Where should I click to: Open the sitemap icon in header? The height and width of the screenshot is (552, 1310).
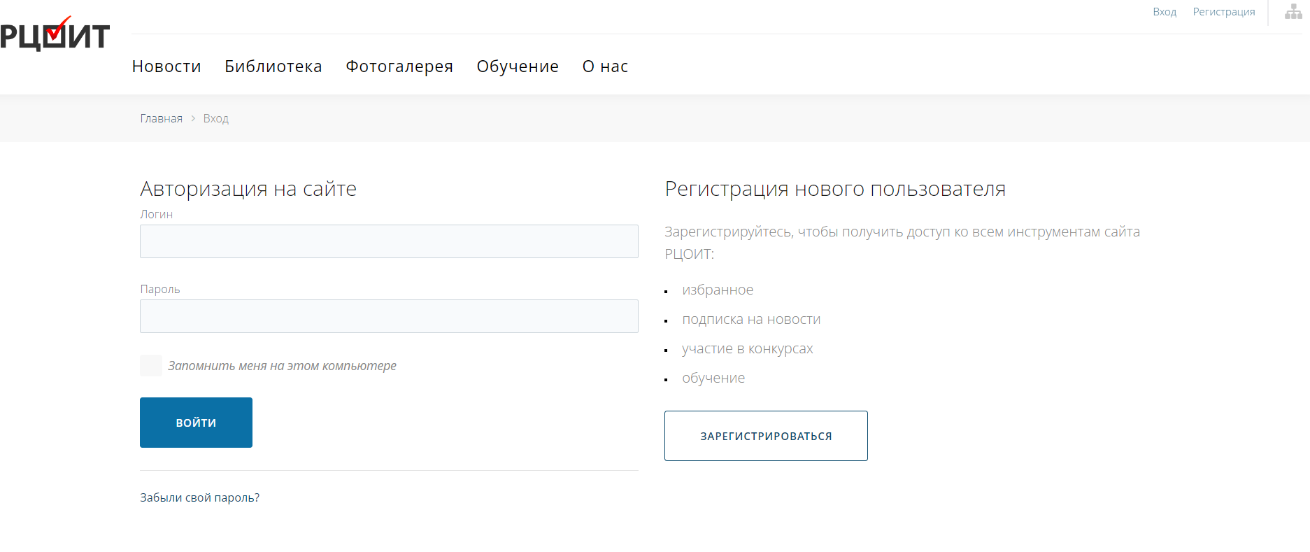point(1293,11)
